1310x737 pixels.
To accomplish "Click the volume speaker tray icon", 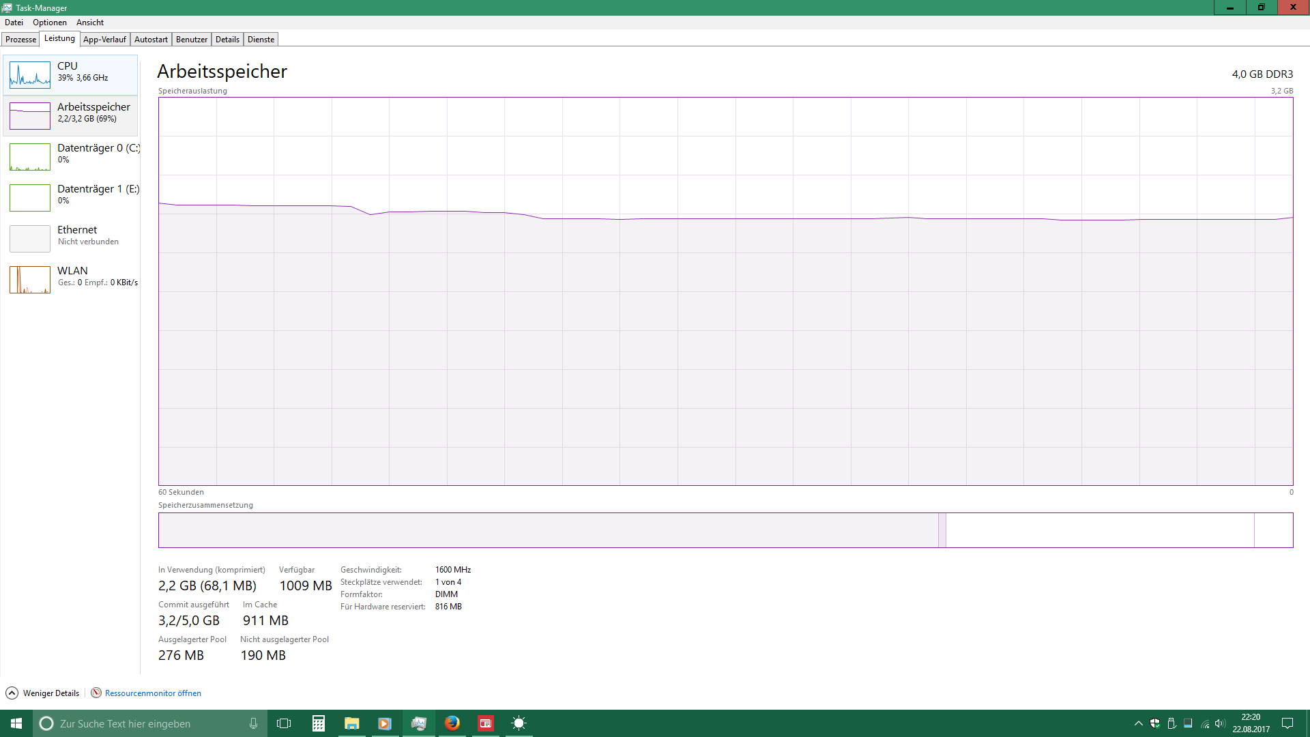I will pos(1220,723).
